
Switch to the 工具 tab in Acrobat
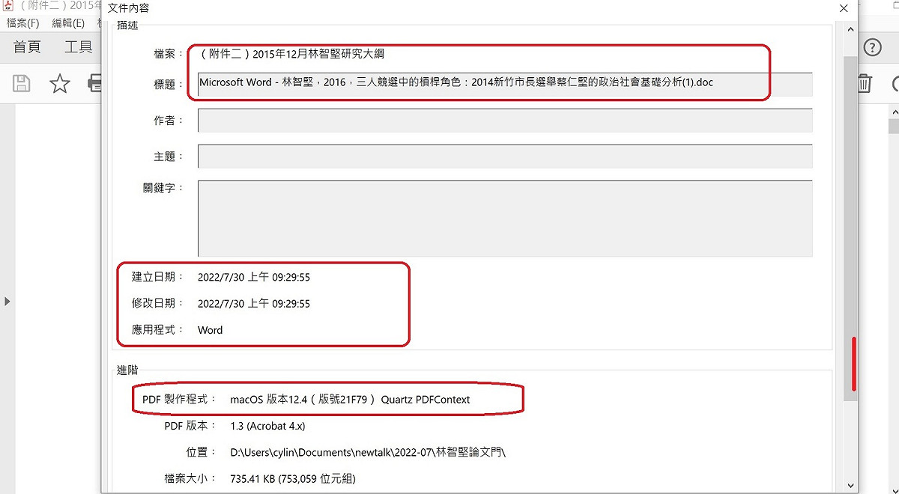tap(79, 47)
